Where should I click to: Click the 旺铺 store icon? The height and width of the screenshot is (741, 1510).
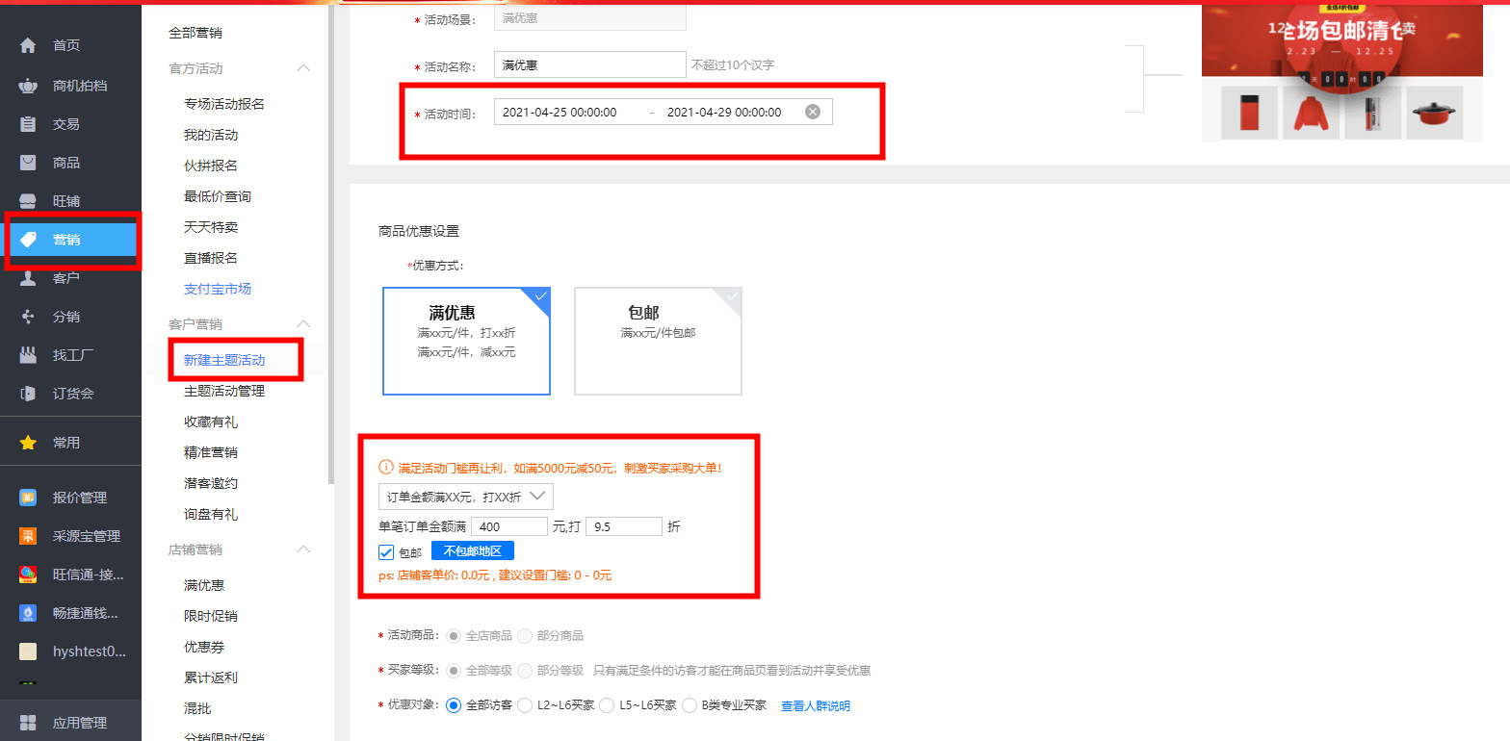(x=28, y=201)
